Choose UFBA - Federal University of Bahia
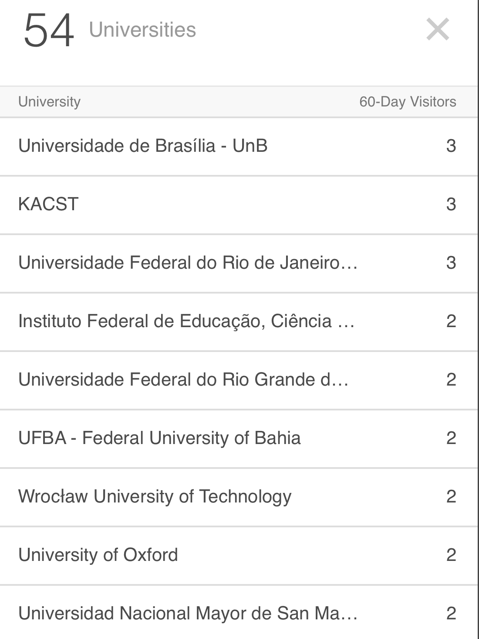 pos(159,438)
